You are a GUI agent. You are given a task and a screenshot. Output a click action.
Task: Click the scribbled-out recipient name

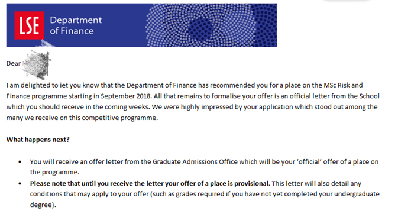point(37,64)
